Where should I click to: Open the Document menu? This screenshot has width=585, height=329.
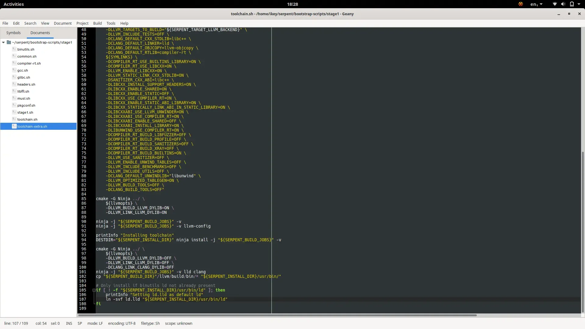[63, 23]
